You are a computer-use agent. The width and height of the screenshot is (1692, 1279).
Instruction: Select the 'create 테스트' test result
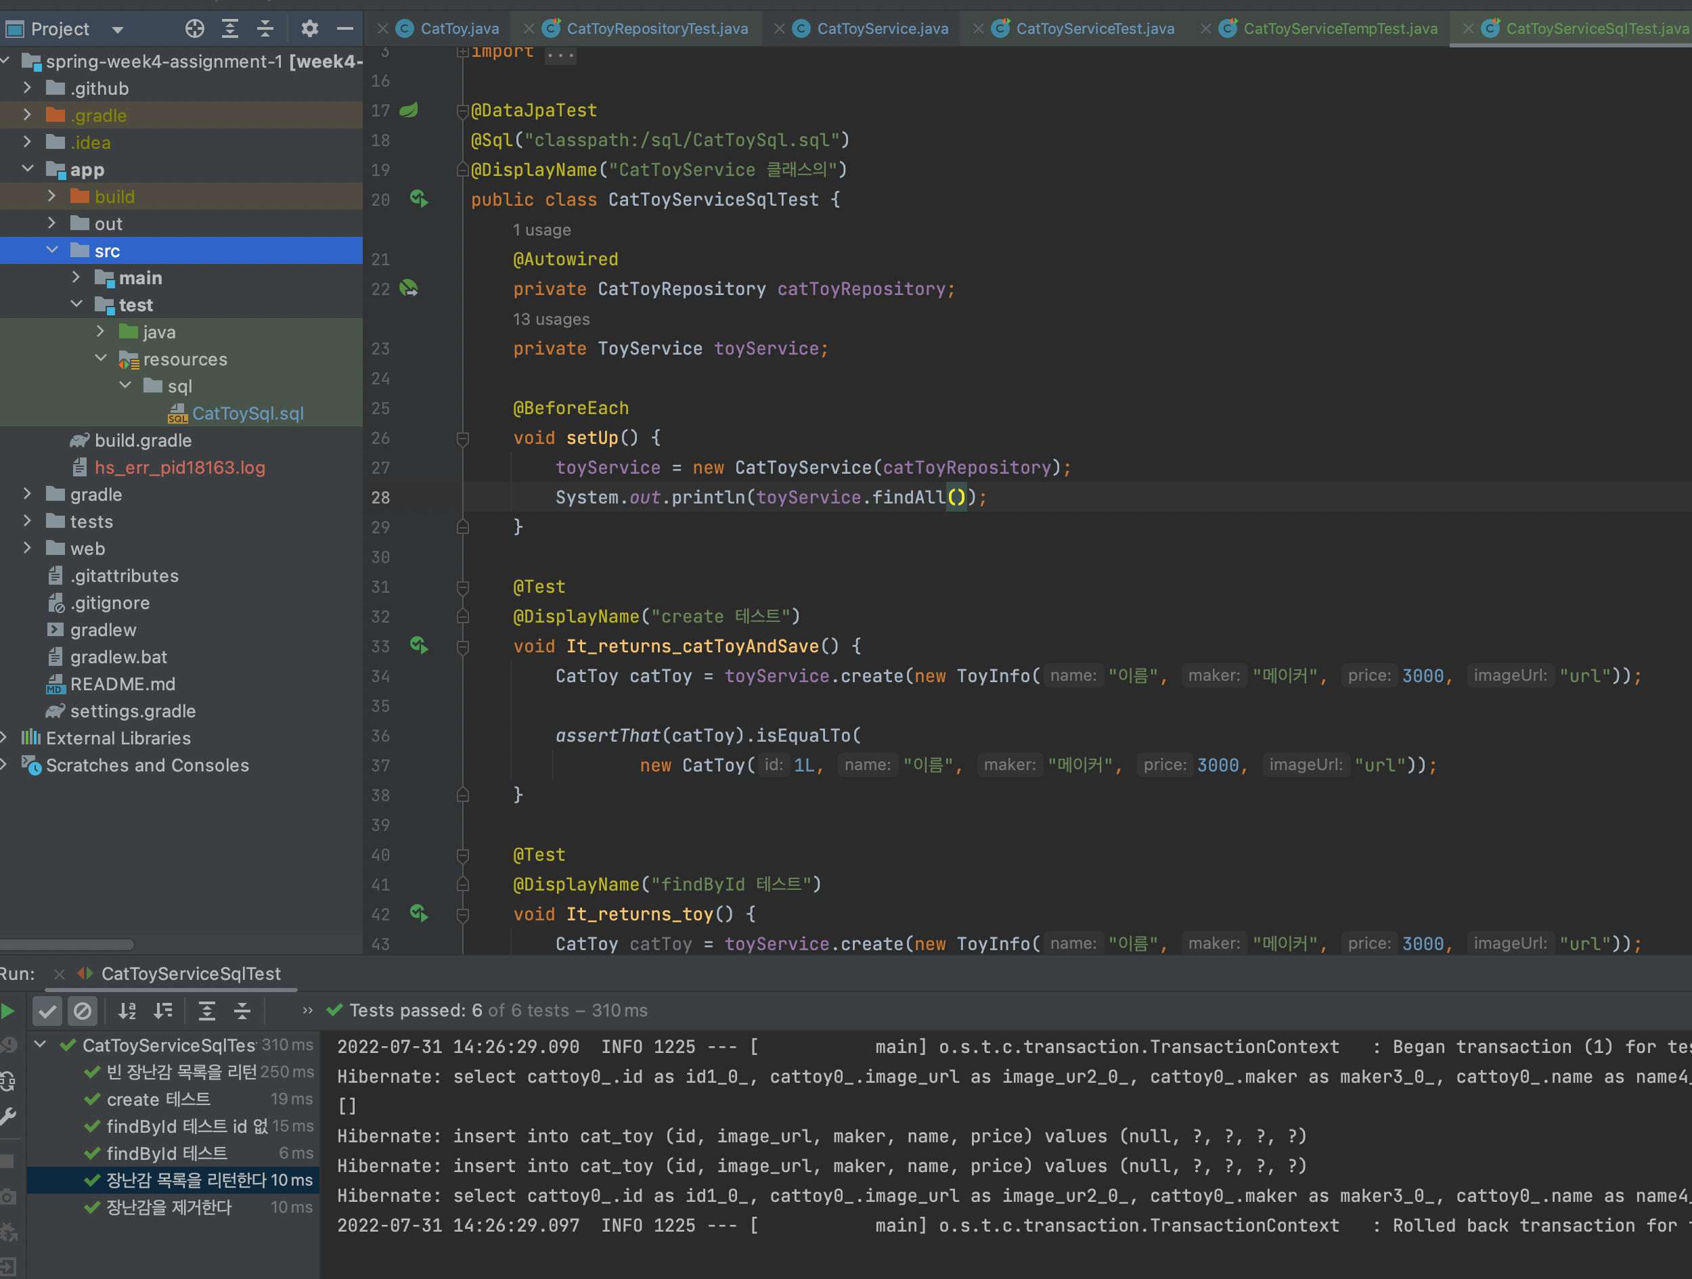(158, 1099)
